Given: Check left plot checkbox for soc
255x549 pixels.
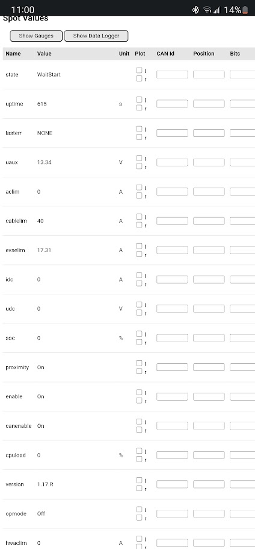Looking at the screenshot, I should (x=139, y=333).
